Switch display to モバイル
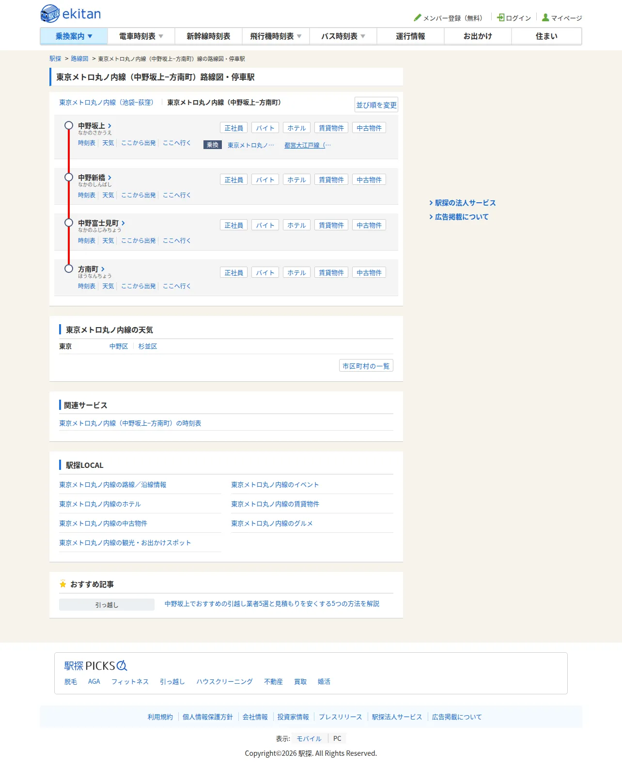This screenshot has height=765, width=622. click(309, 739)
